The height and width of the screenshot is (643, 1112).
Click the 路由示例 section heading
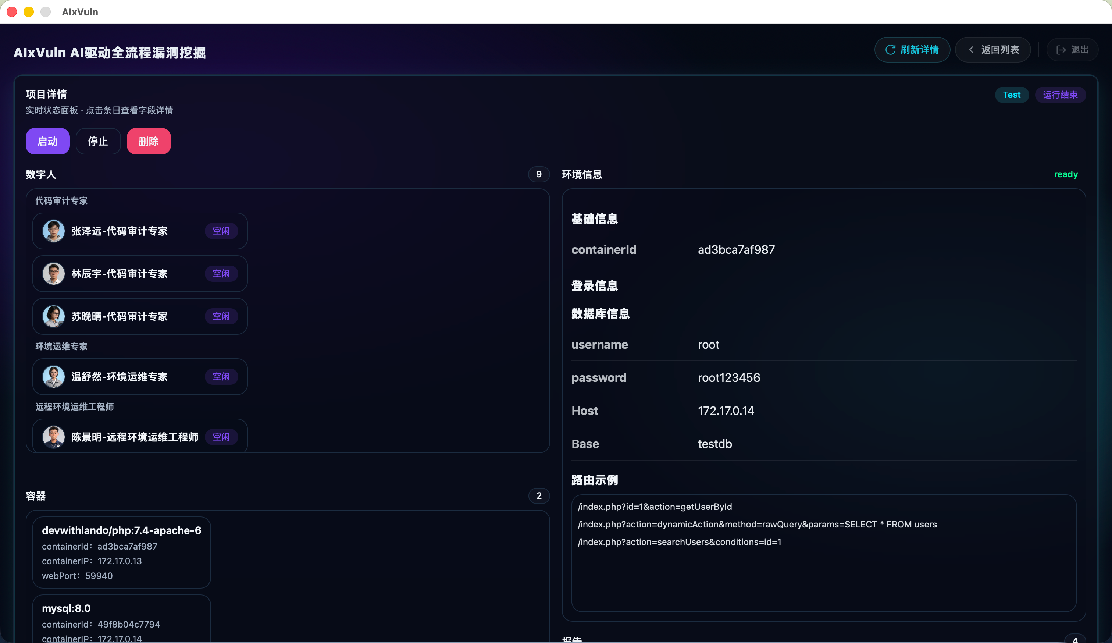(594, 480)
